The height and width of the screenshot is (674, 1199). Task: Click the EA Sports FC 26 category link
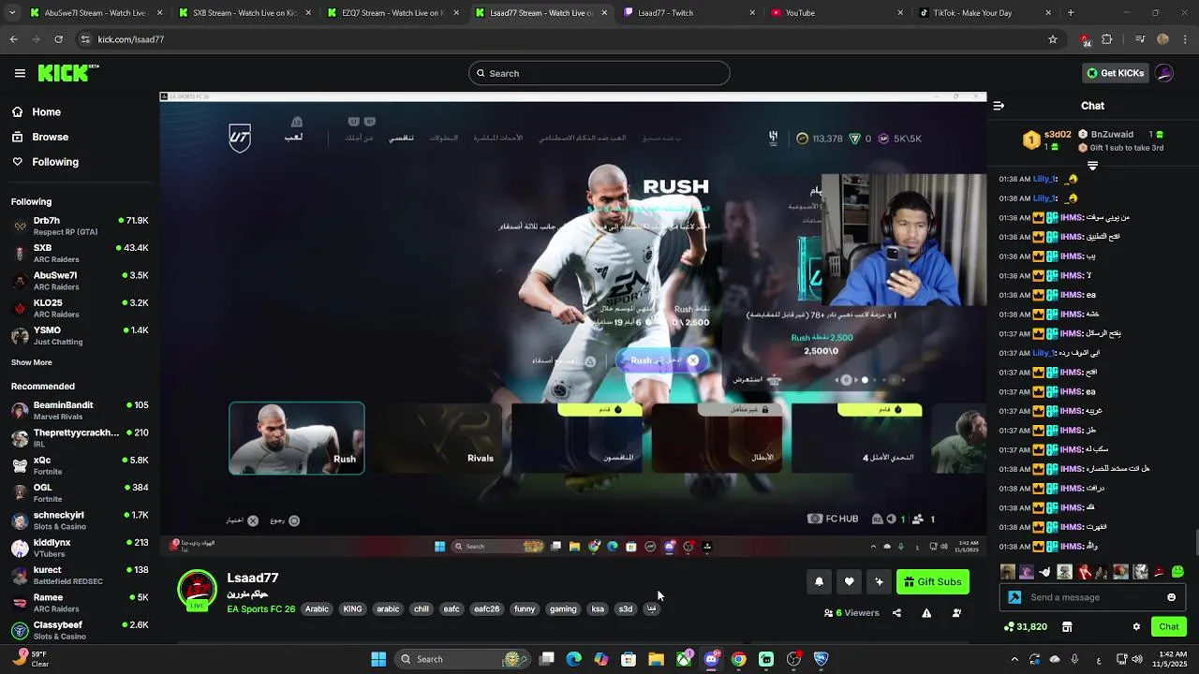click(x=260, y=609)
